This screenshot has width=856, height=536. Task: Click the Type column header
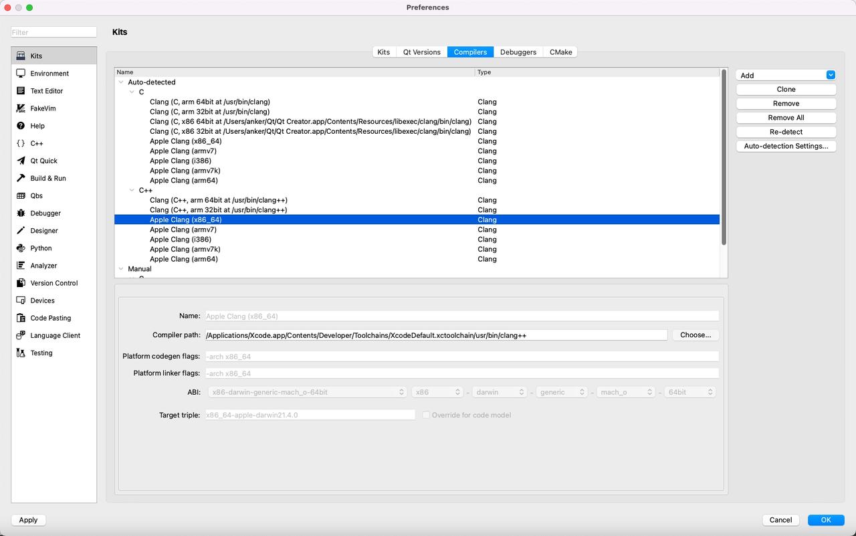[x=597, y=72]
